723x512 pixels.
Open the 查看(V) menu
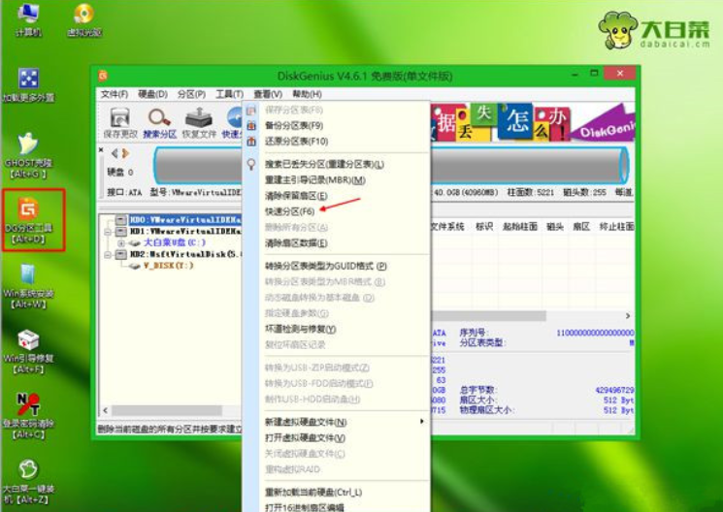point(268,94)
